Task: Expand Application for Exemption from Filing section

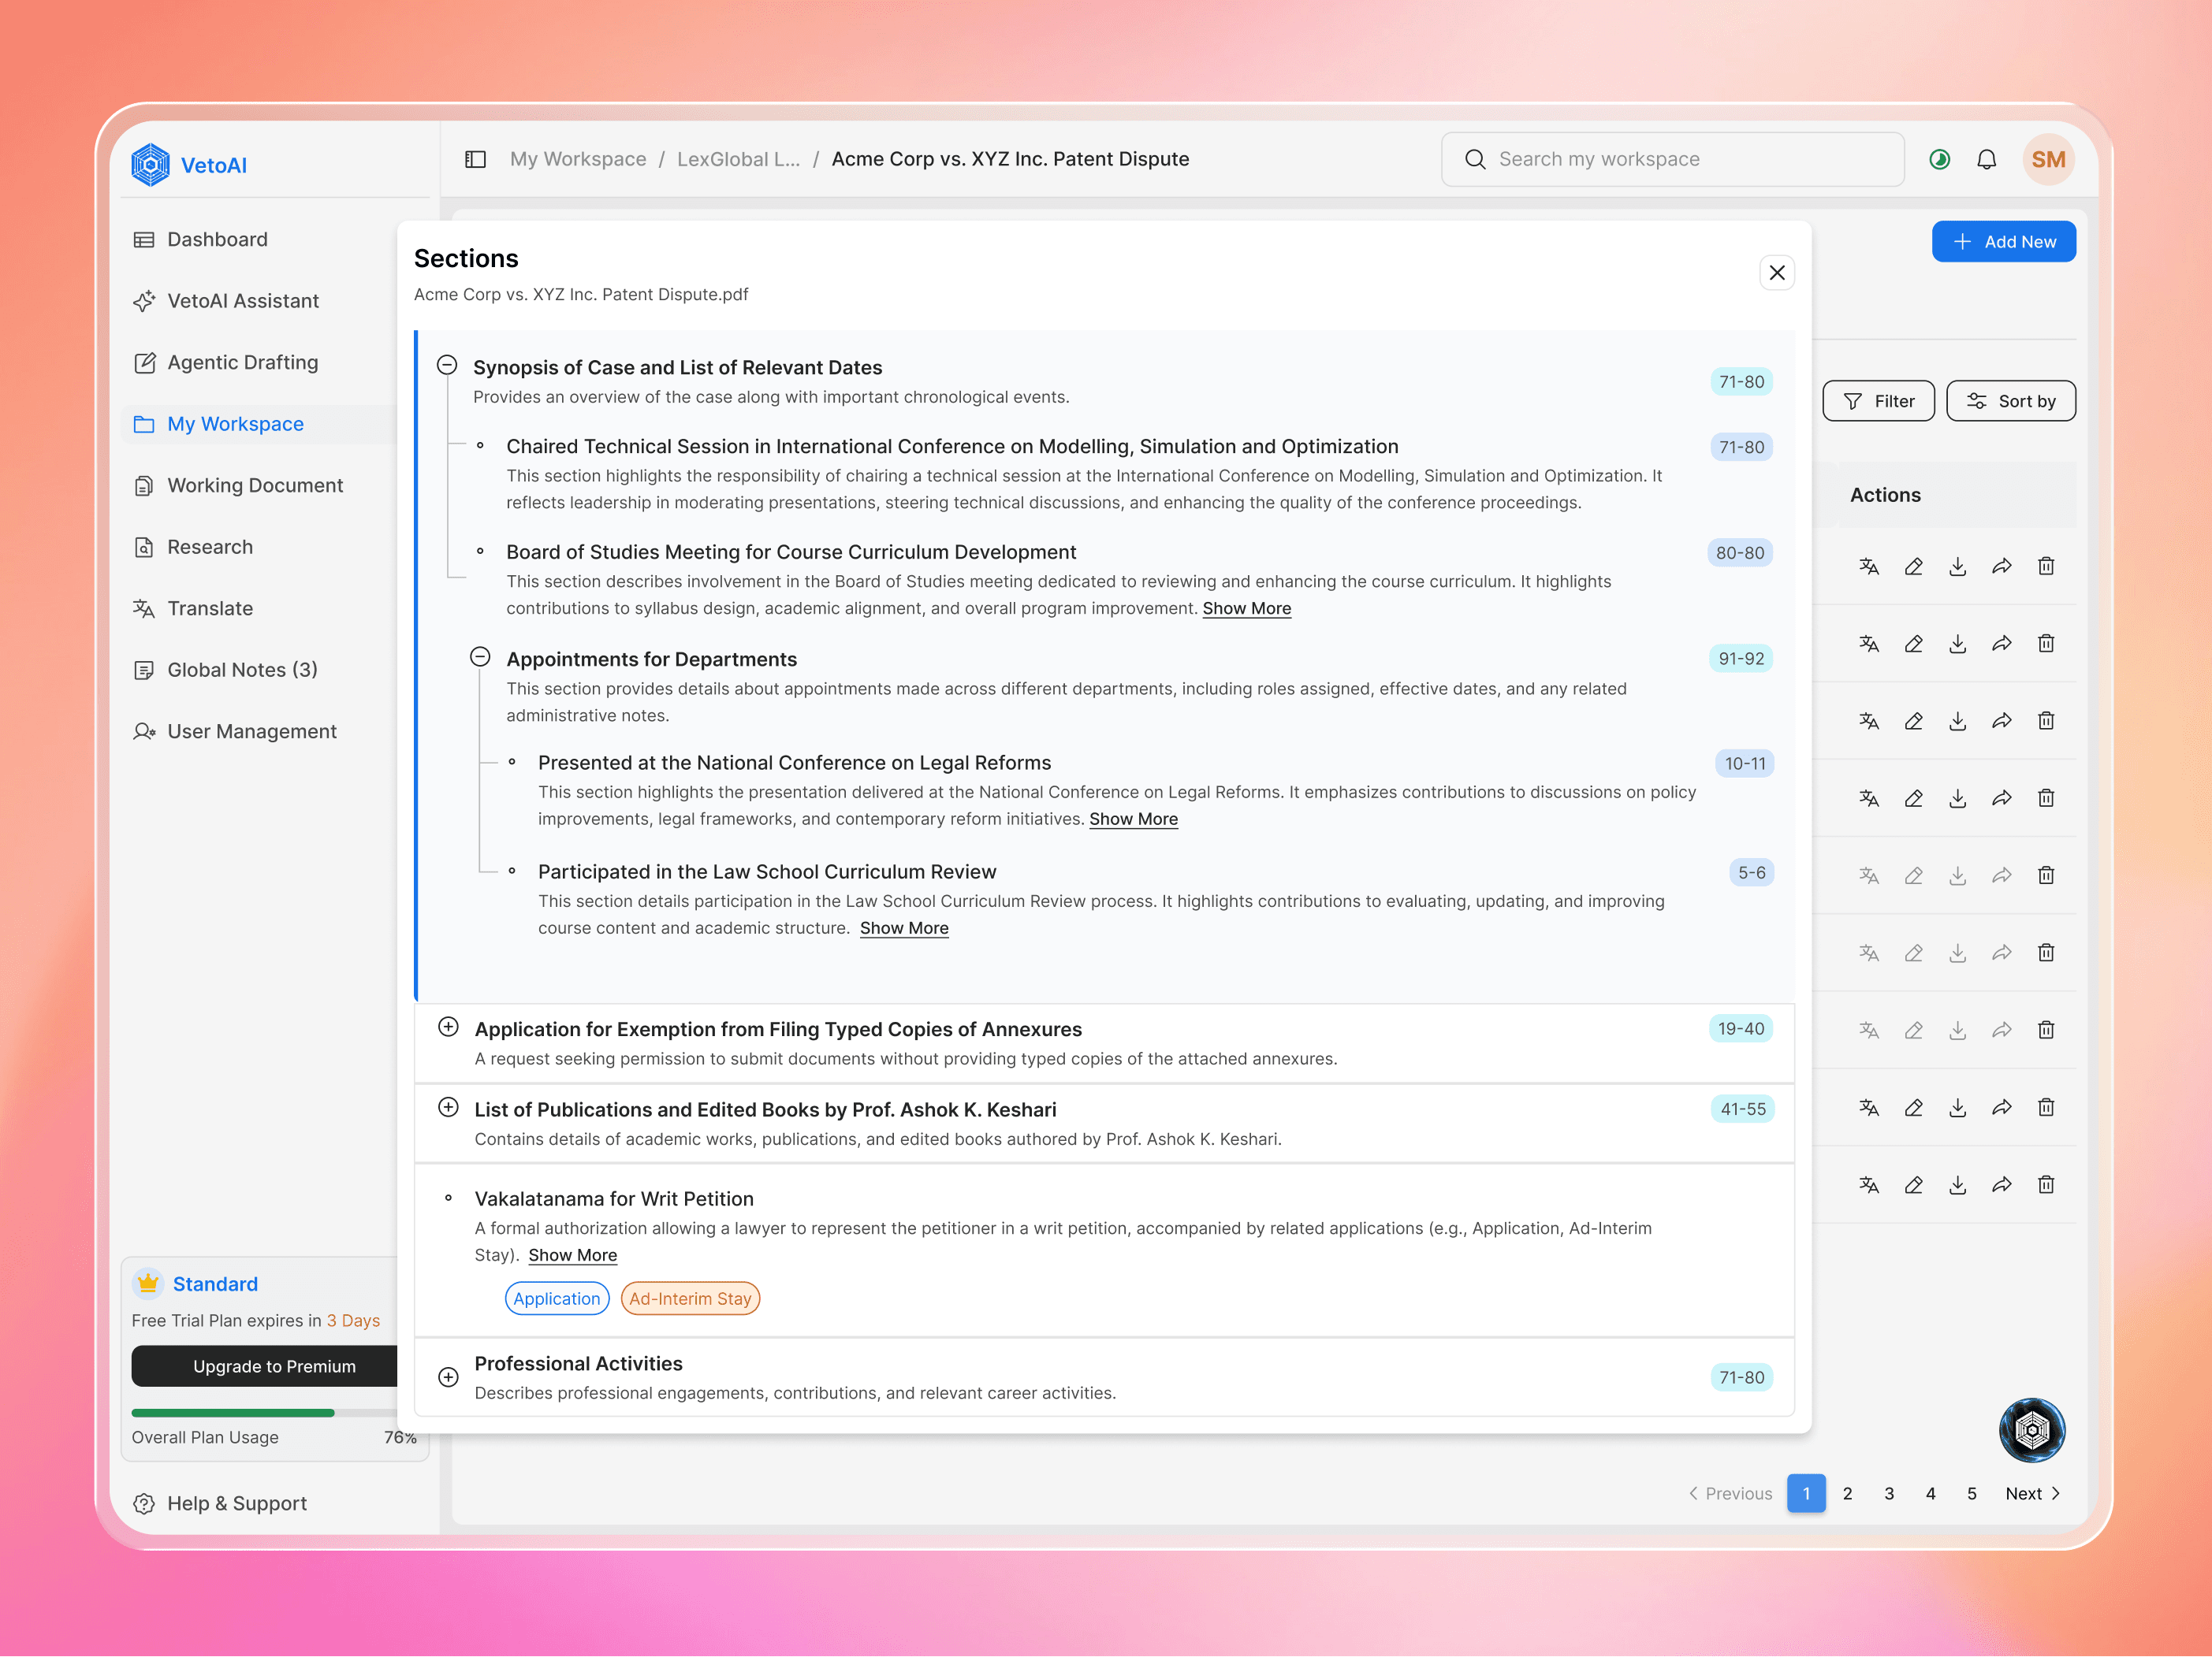Action: tap(448, 1027)
